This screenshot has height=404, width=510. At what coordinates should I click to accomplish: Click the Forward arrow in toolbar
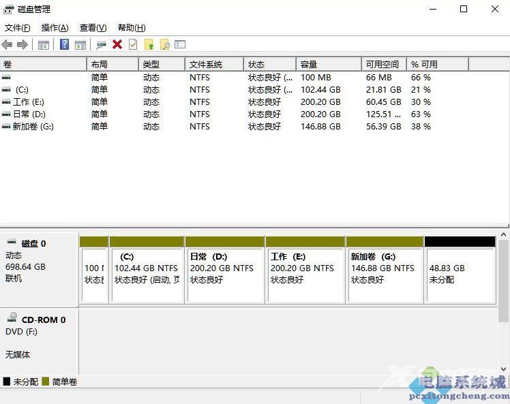22,44
